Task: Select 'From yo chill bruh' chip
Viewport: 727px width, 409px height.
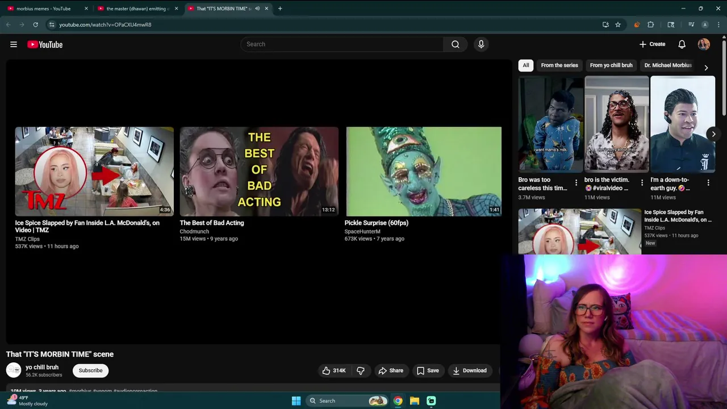Action: [x=611, y=65]
